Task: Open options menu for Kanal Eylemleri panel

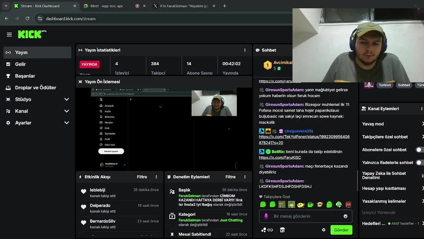Action: [x=421, y=109]
